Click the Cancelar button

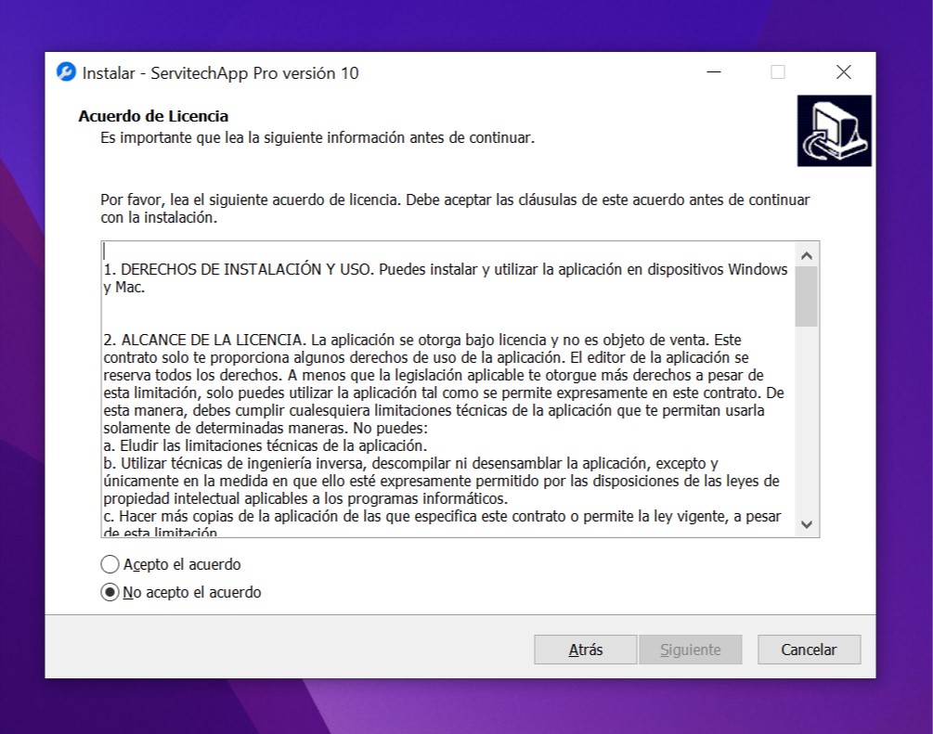coord(809,650)
